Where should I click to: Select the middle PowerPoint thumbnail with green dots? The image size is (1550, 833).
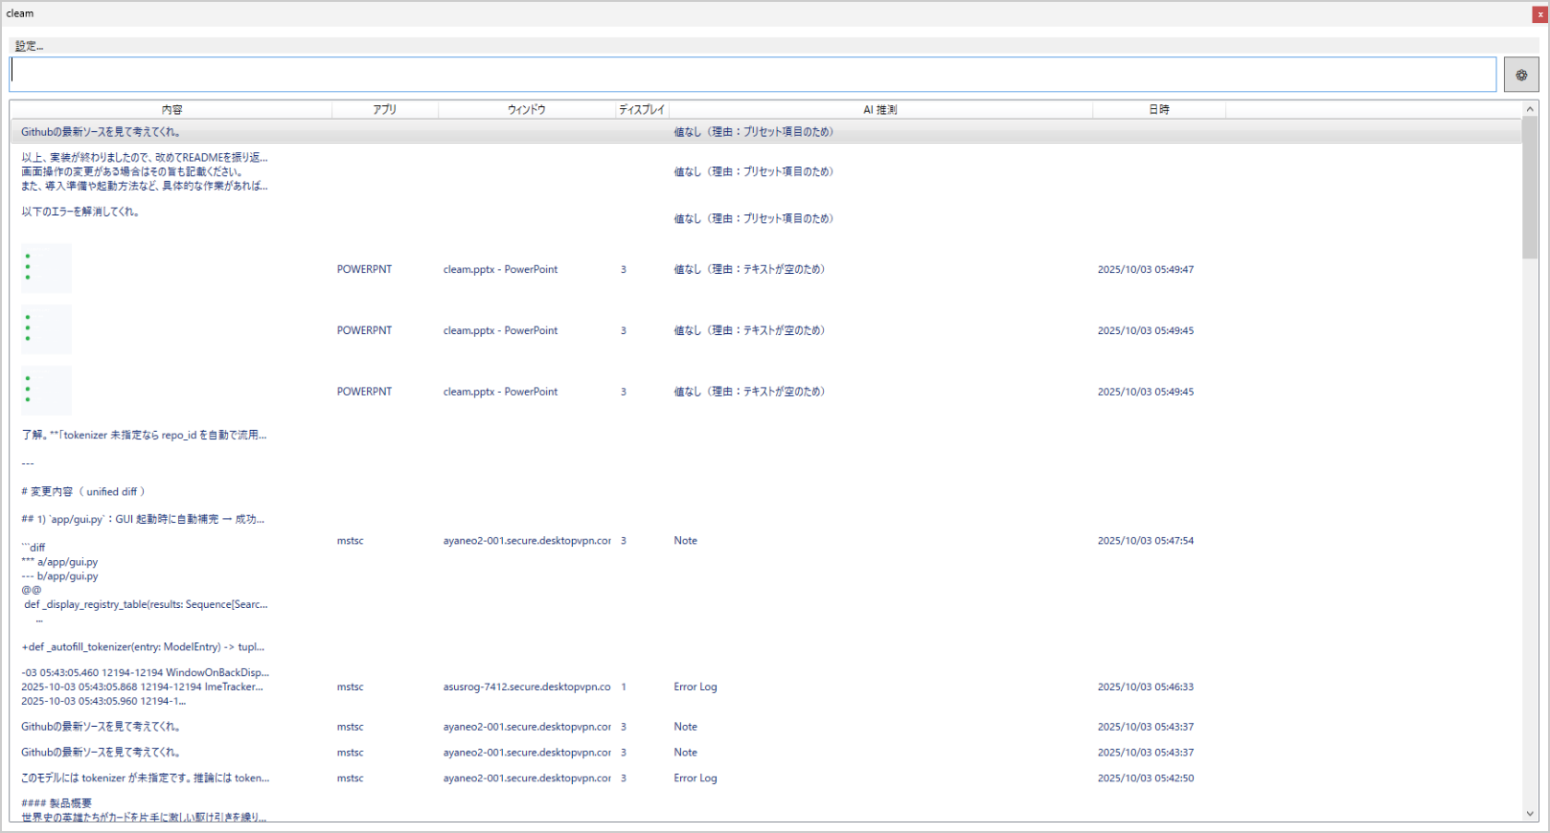pos(46,330)
